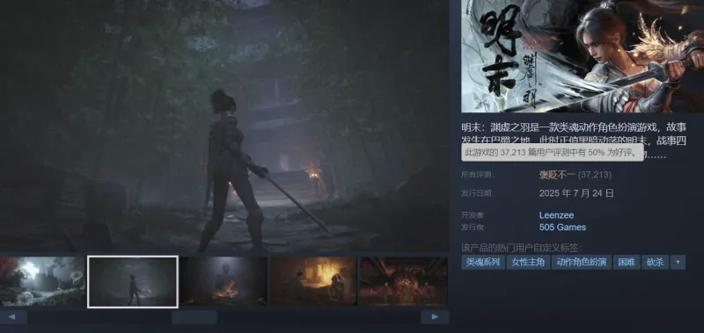Click the plus button to add a tag

[678, 262]
